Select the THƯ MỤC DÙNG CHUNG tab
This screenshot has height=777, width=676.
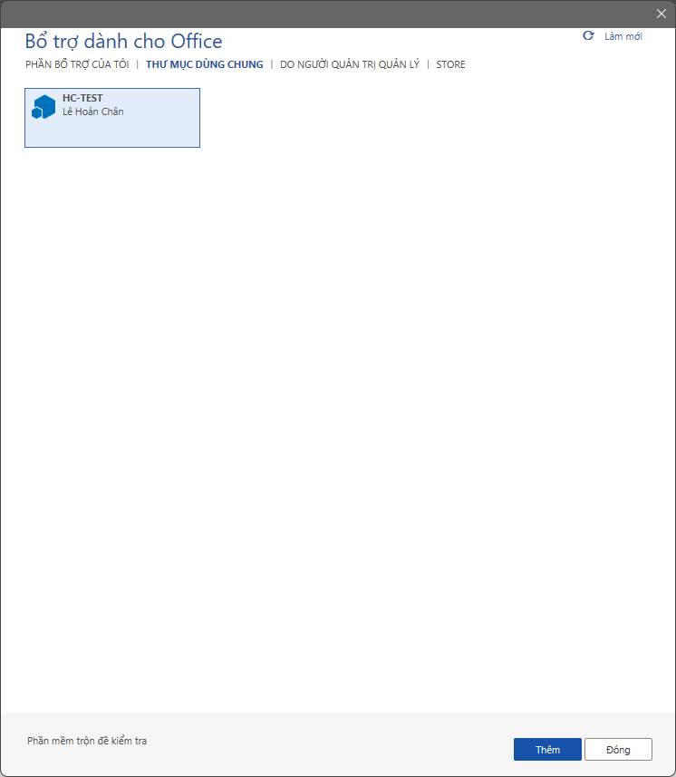[x=204, y=64]
